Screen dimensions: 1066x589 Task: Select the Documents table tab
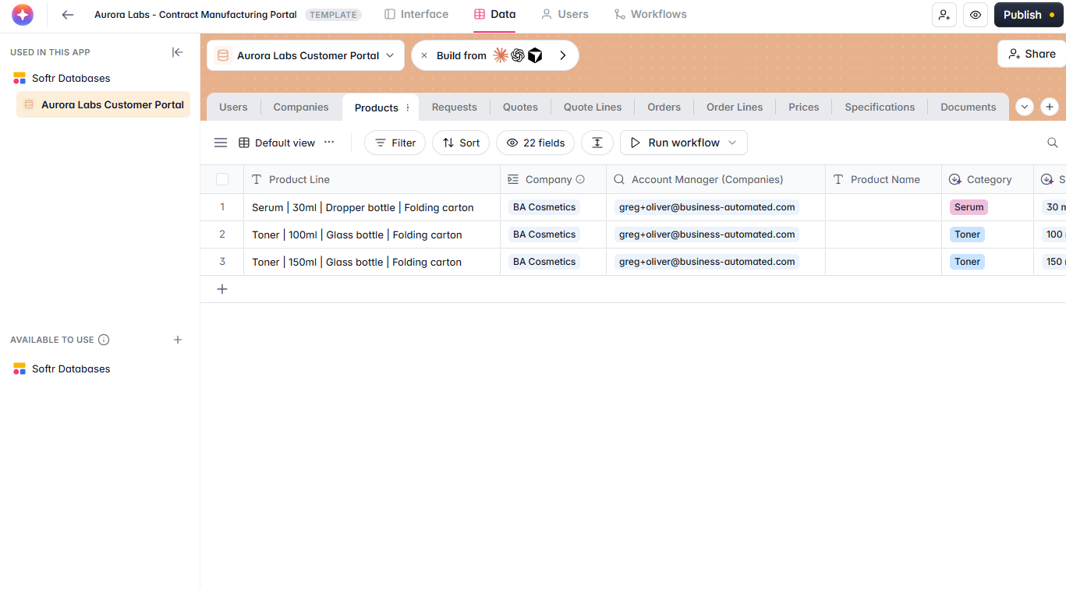[x=968, y=107]
